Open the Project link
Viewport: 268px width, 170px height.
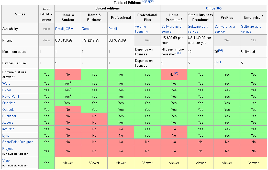click(7, 148)
